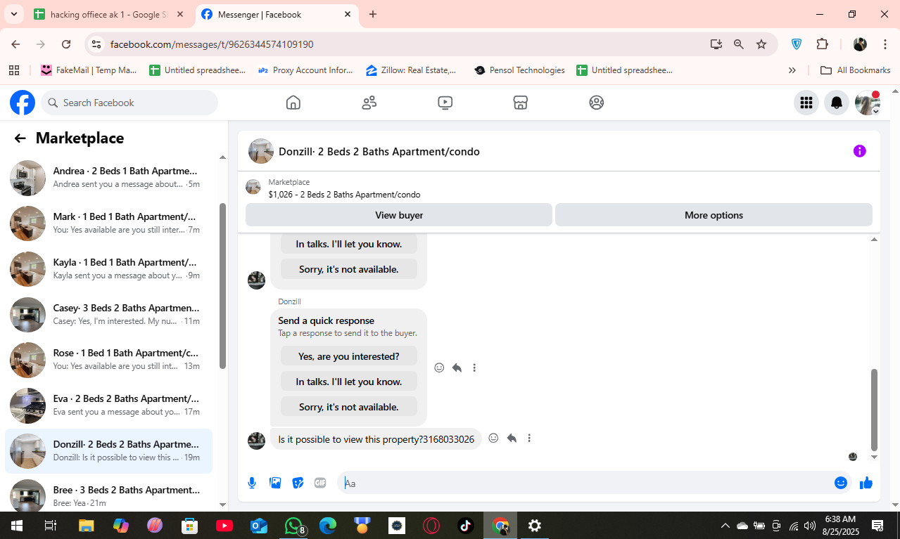Open Rose's 1 Bed 1 Bath conversation
Image resolution: width=900 pixels, height=539 pixels.
pos(109,360)
